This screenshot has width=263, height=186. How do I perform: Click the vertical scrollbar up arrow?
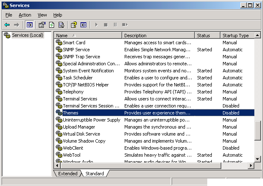point(258,36)
